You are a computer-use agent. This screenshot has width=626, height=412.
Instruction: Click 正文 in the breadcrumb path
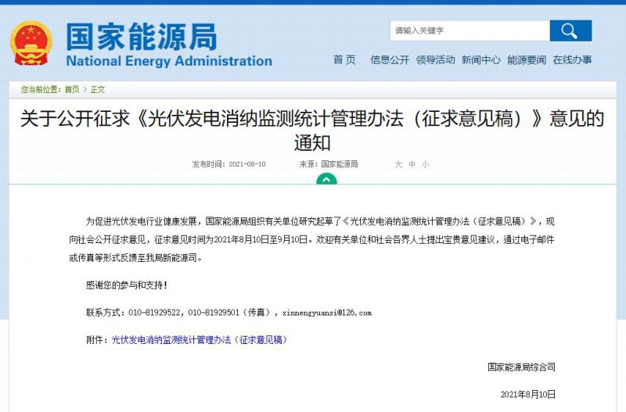(x=98, y=89)
